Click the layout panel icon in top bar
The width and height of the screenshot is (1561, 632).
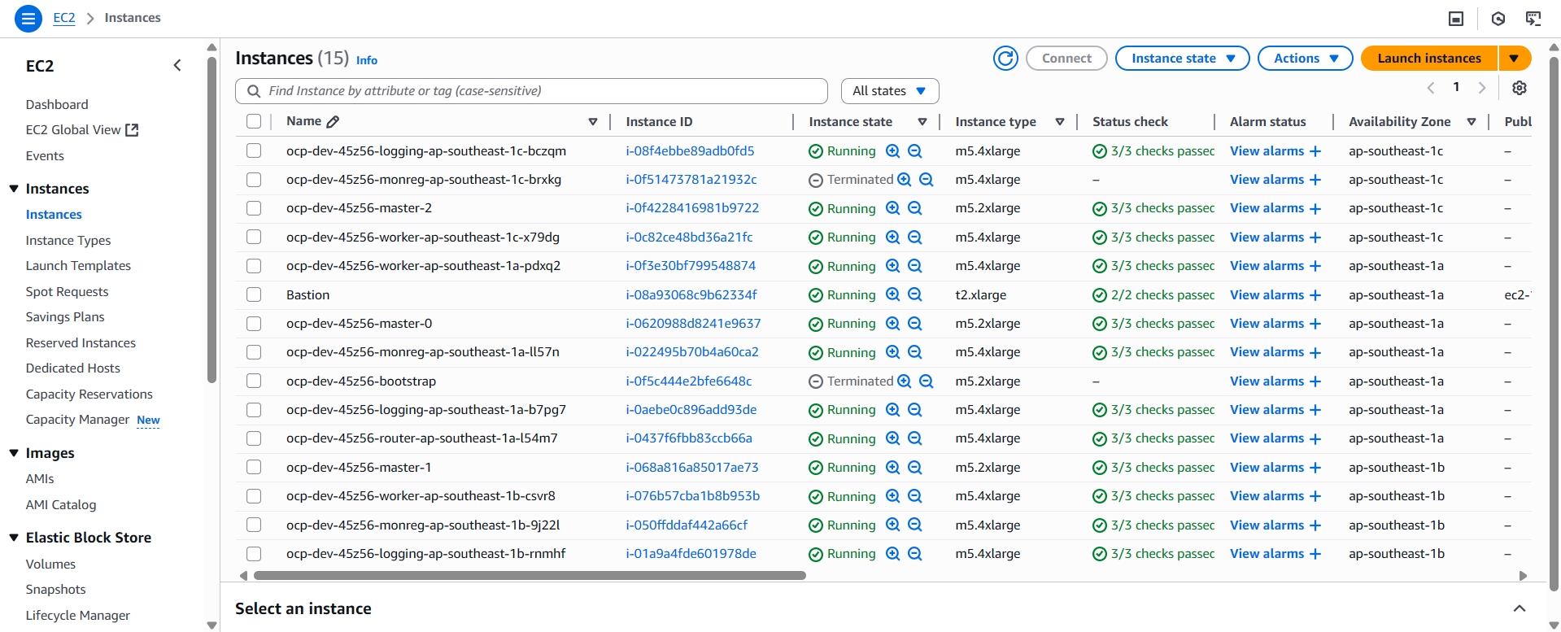[1456, 18]
